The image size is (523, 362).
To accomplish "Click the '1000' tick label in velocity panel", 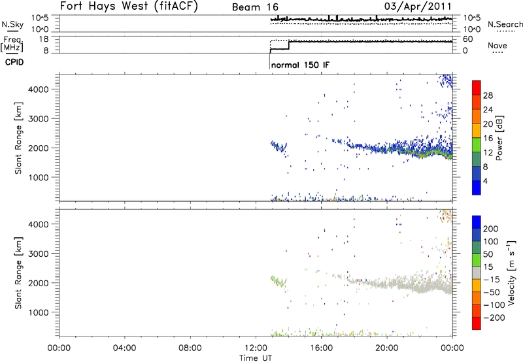I will click(39, 312).
